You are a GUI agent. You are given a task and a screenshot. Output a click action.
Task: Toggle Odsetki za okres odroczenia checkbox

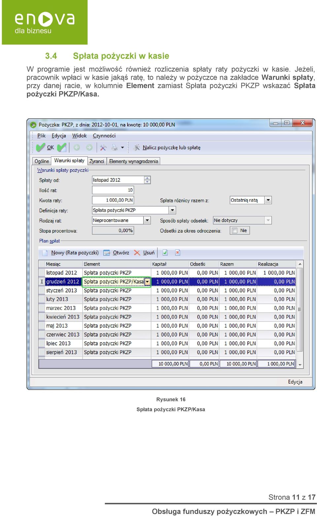tap(235, 231)
